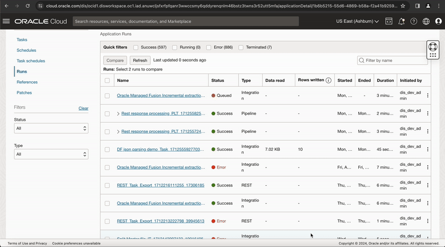Open the language globe icon

coord(426,21)
